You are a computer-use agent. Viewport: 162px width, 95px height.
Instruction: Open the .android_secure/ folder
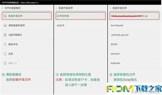click(x=134, y=35)
